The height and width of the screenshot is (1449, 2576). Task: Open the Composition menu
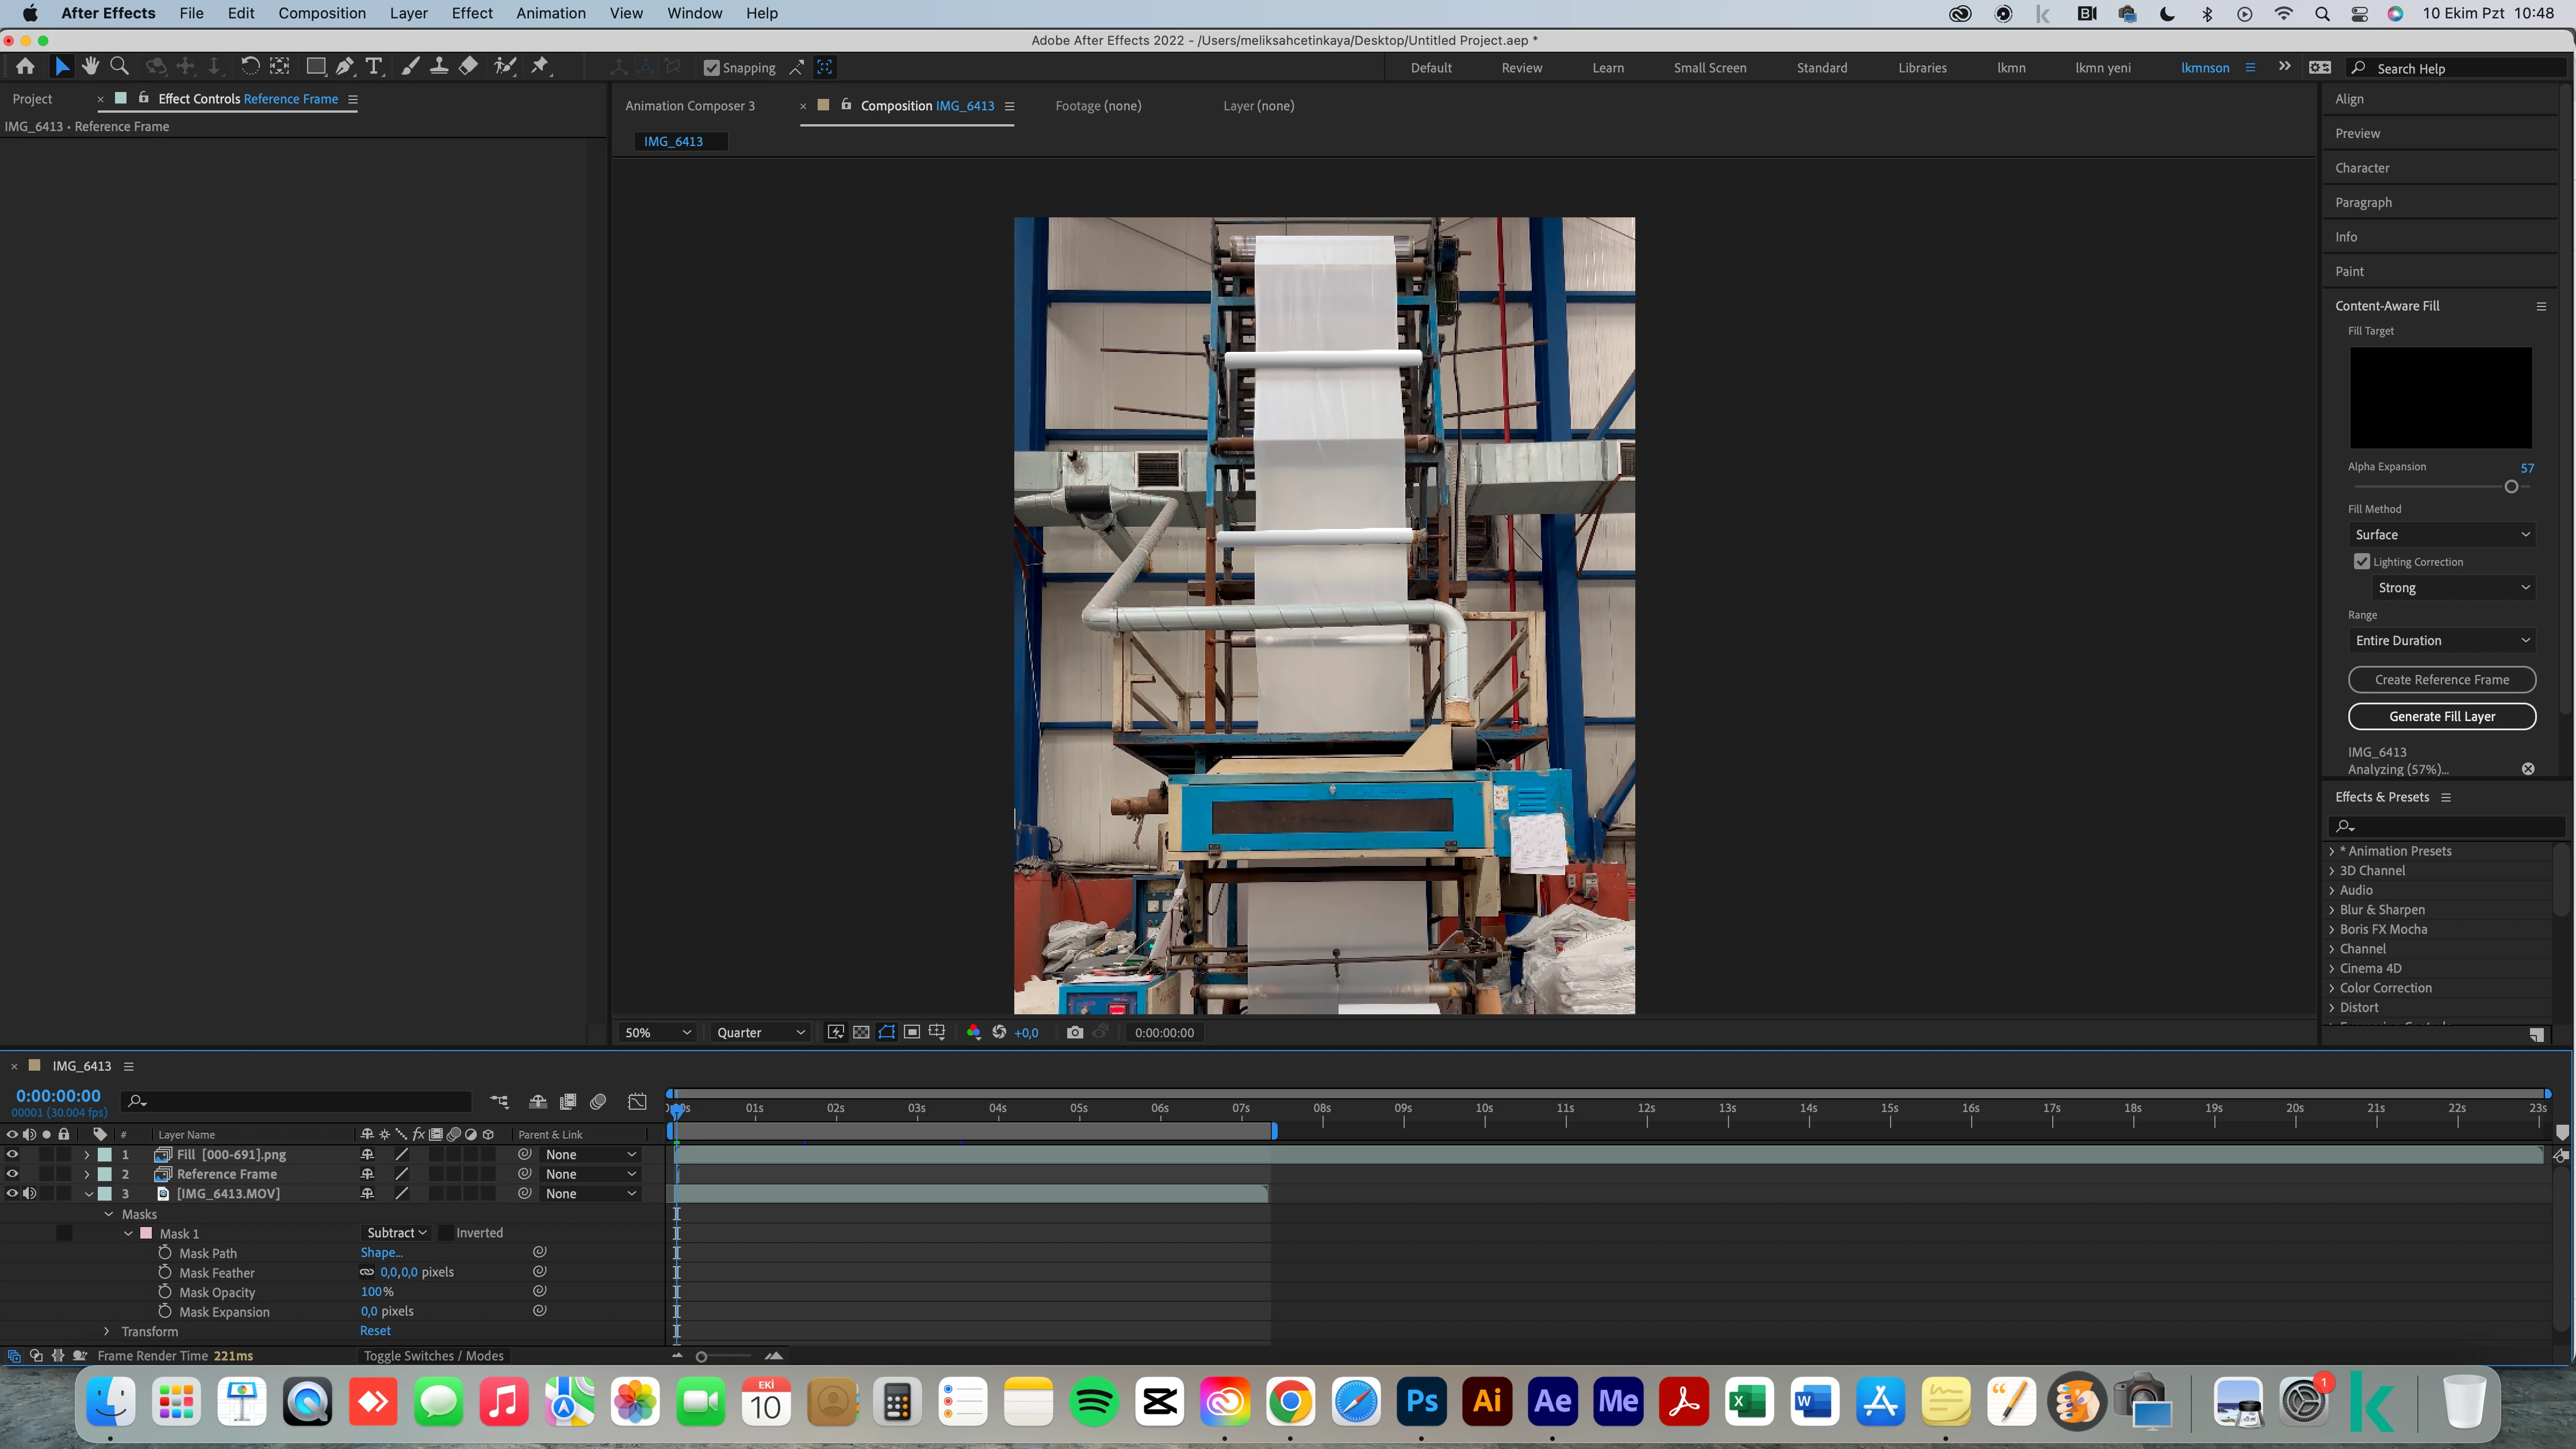pos(321,13)
